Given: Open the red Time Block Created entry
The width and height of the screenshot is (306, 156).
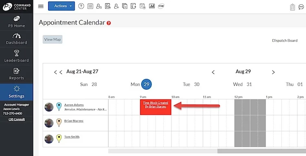Looking at the screenshot, I should point(156,107).
